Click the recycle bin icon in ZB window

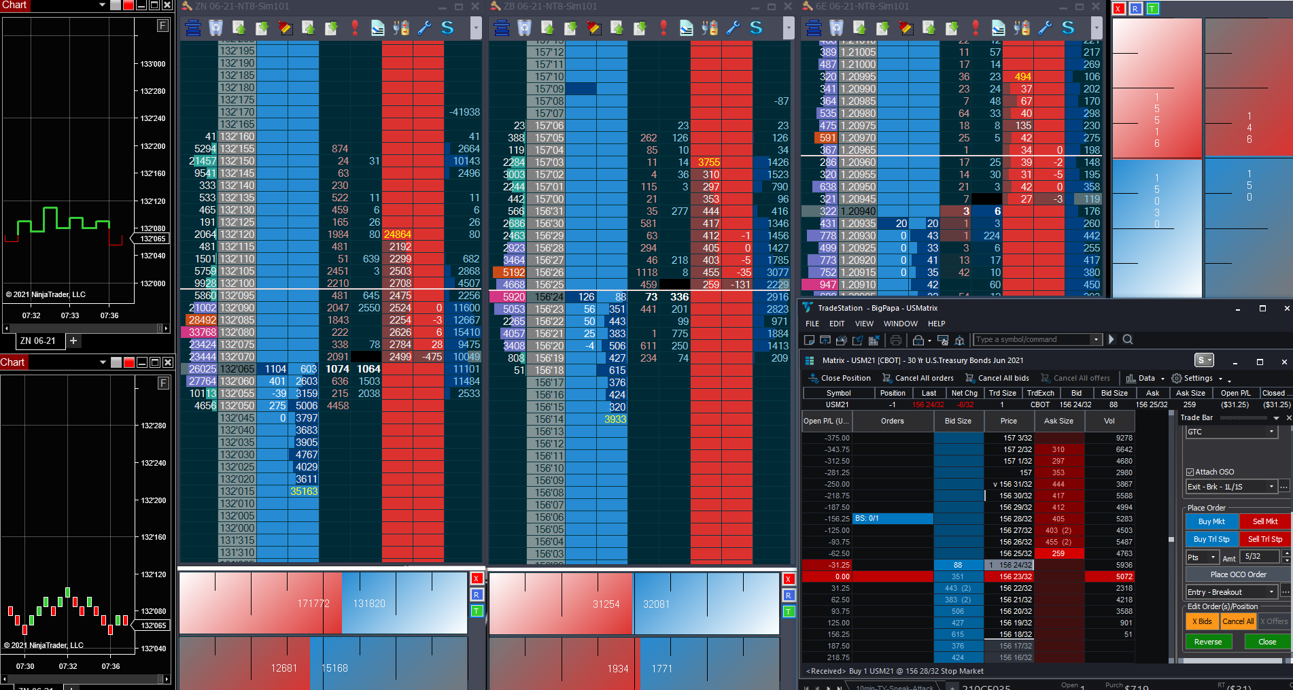click(525, 28)
